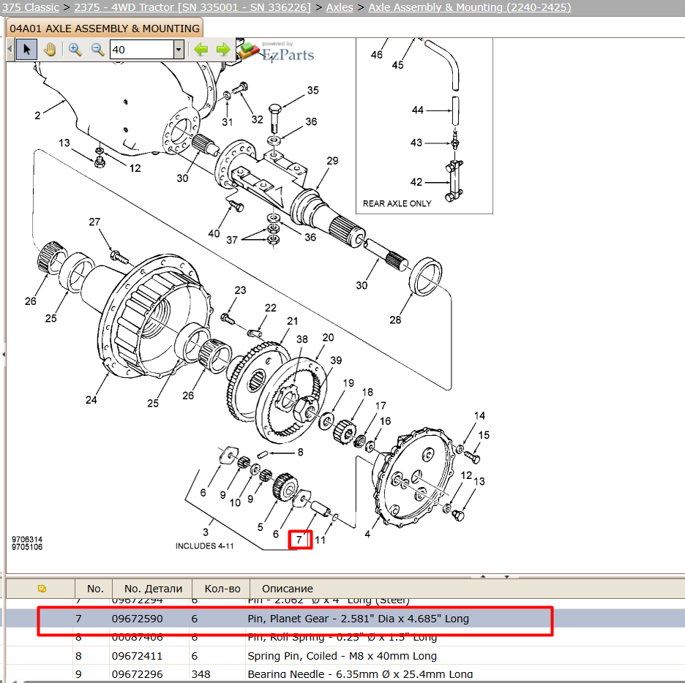Image resolution: width=685 pixels, height=683 pixels.
Task: Click callout 18 on the sun gear
Action: pyautogui.click(x=367, y=393)
